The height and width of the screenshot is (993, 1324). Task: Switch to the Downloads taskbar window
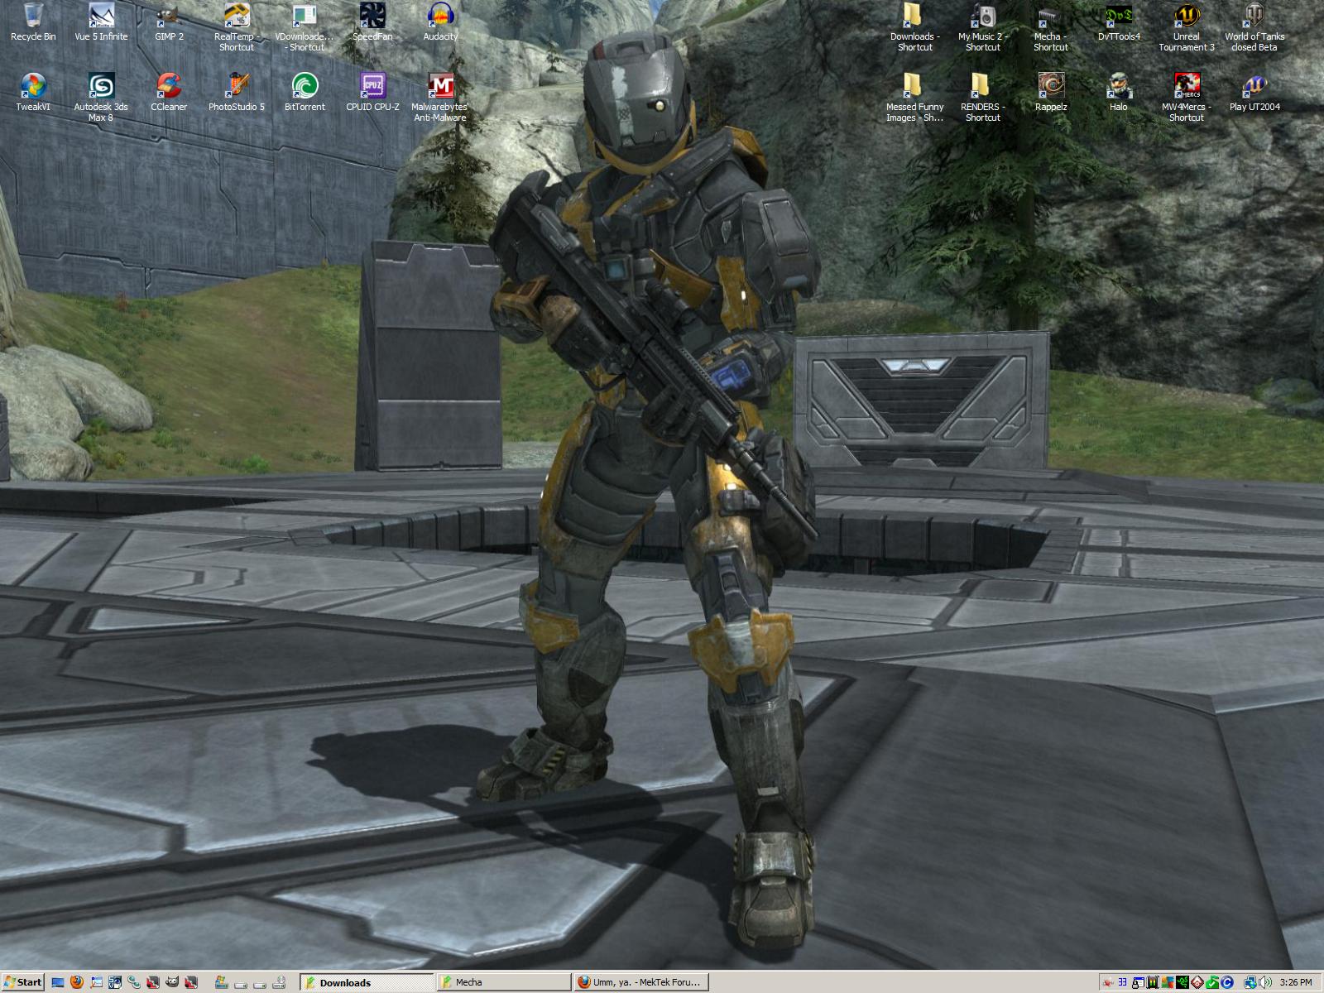point(366,982)
